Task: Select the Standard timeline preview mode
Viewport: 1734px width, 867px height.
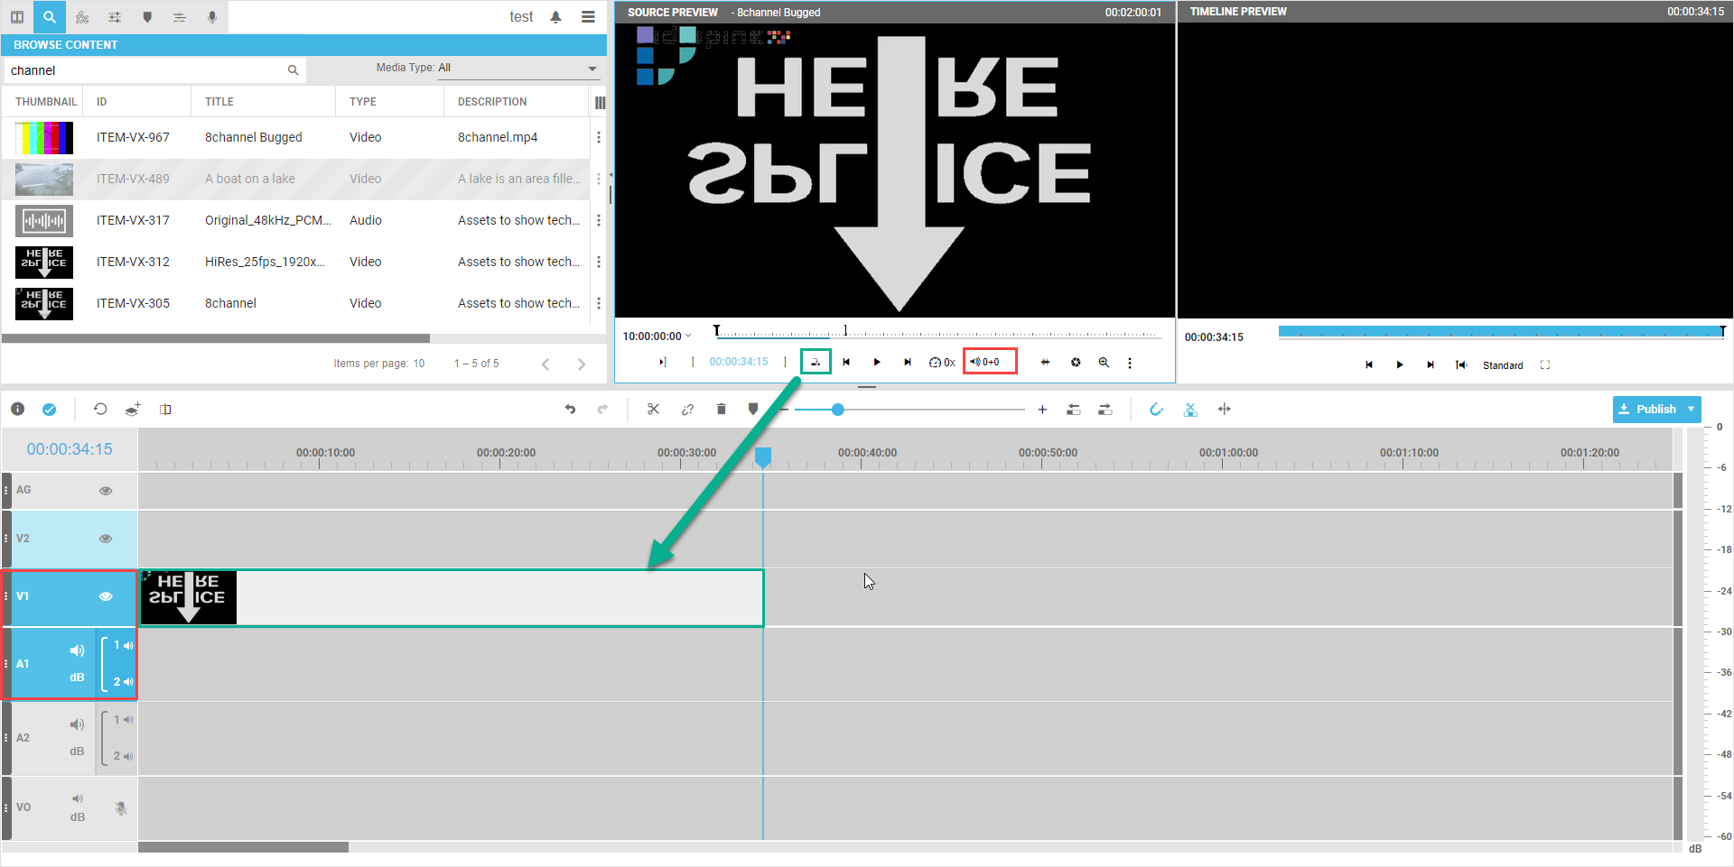Action: [1502, 365]
